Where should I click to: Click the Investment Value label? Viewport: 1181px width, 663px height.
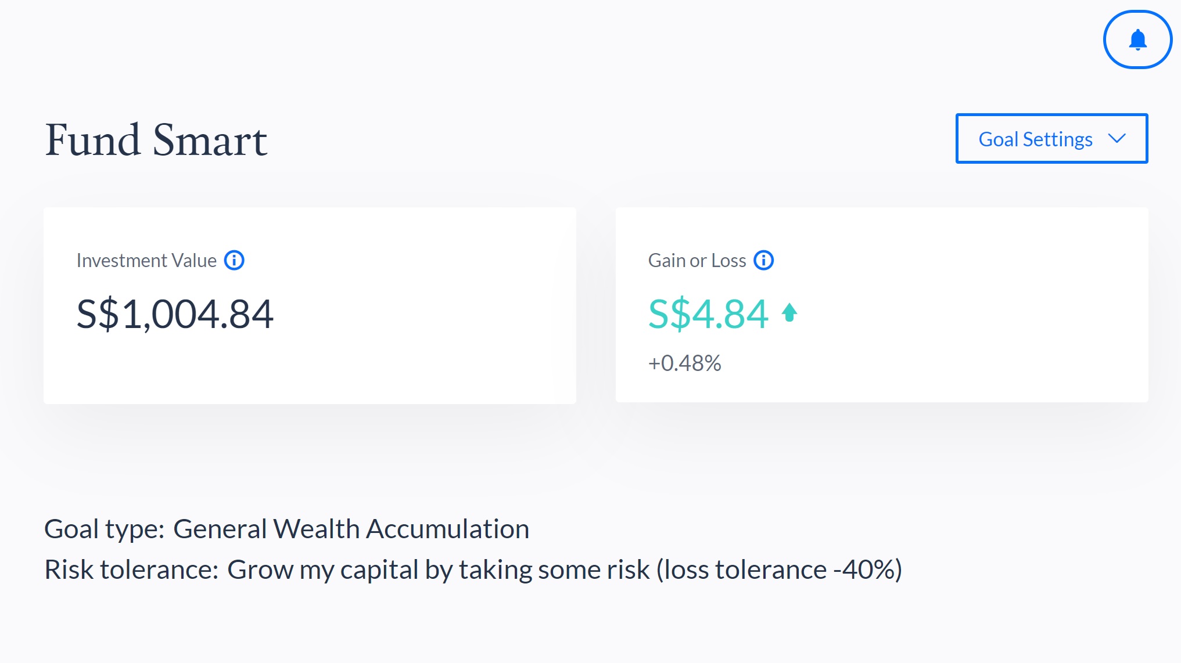146,261
